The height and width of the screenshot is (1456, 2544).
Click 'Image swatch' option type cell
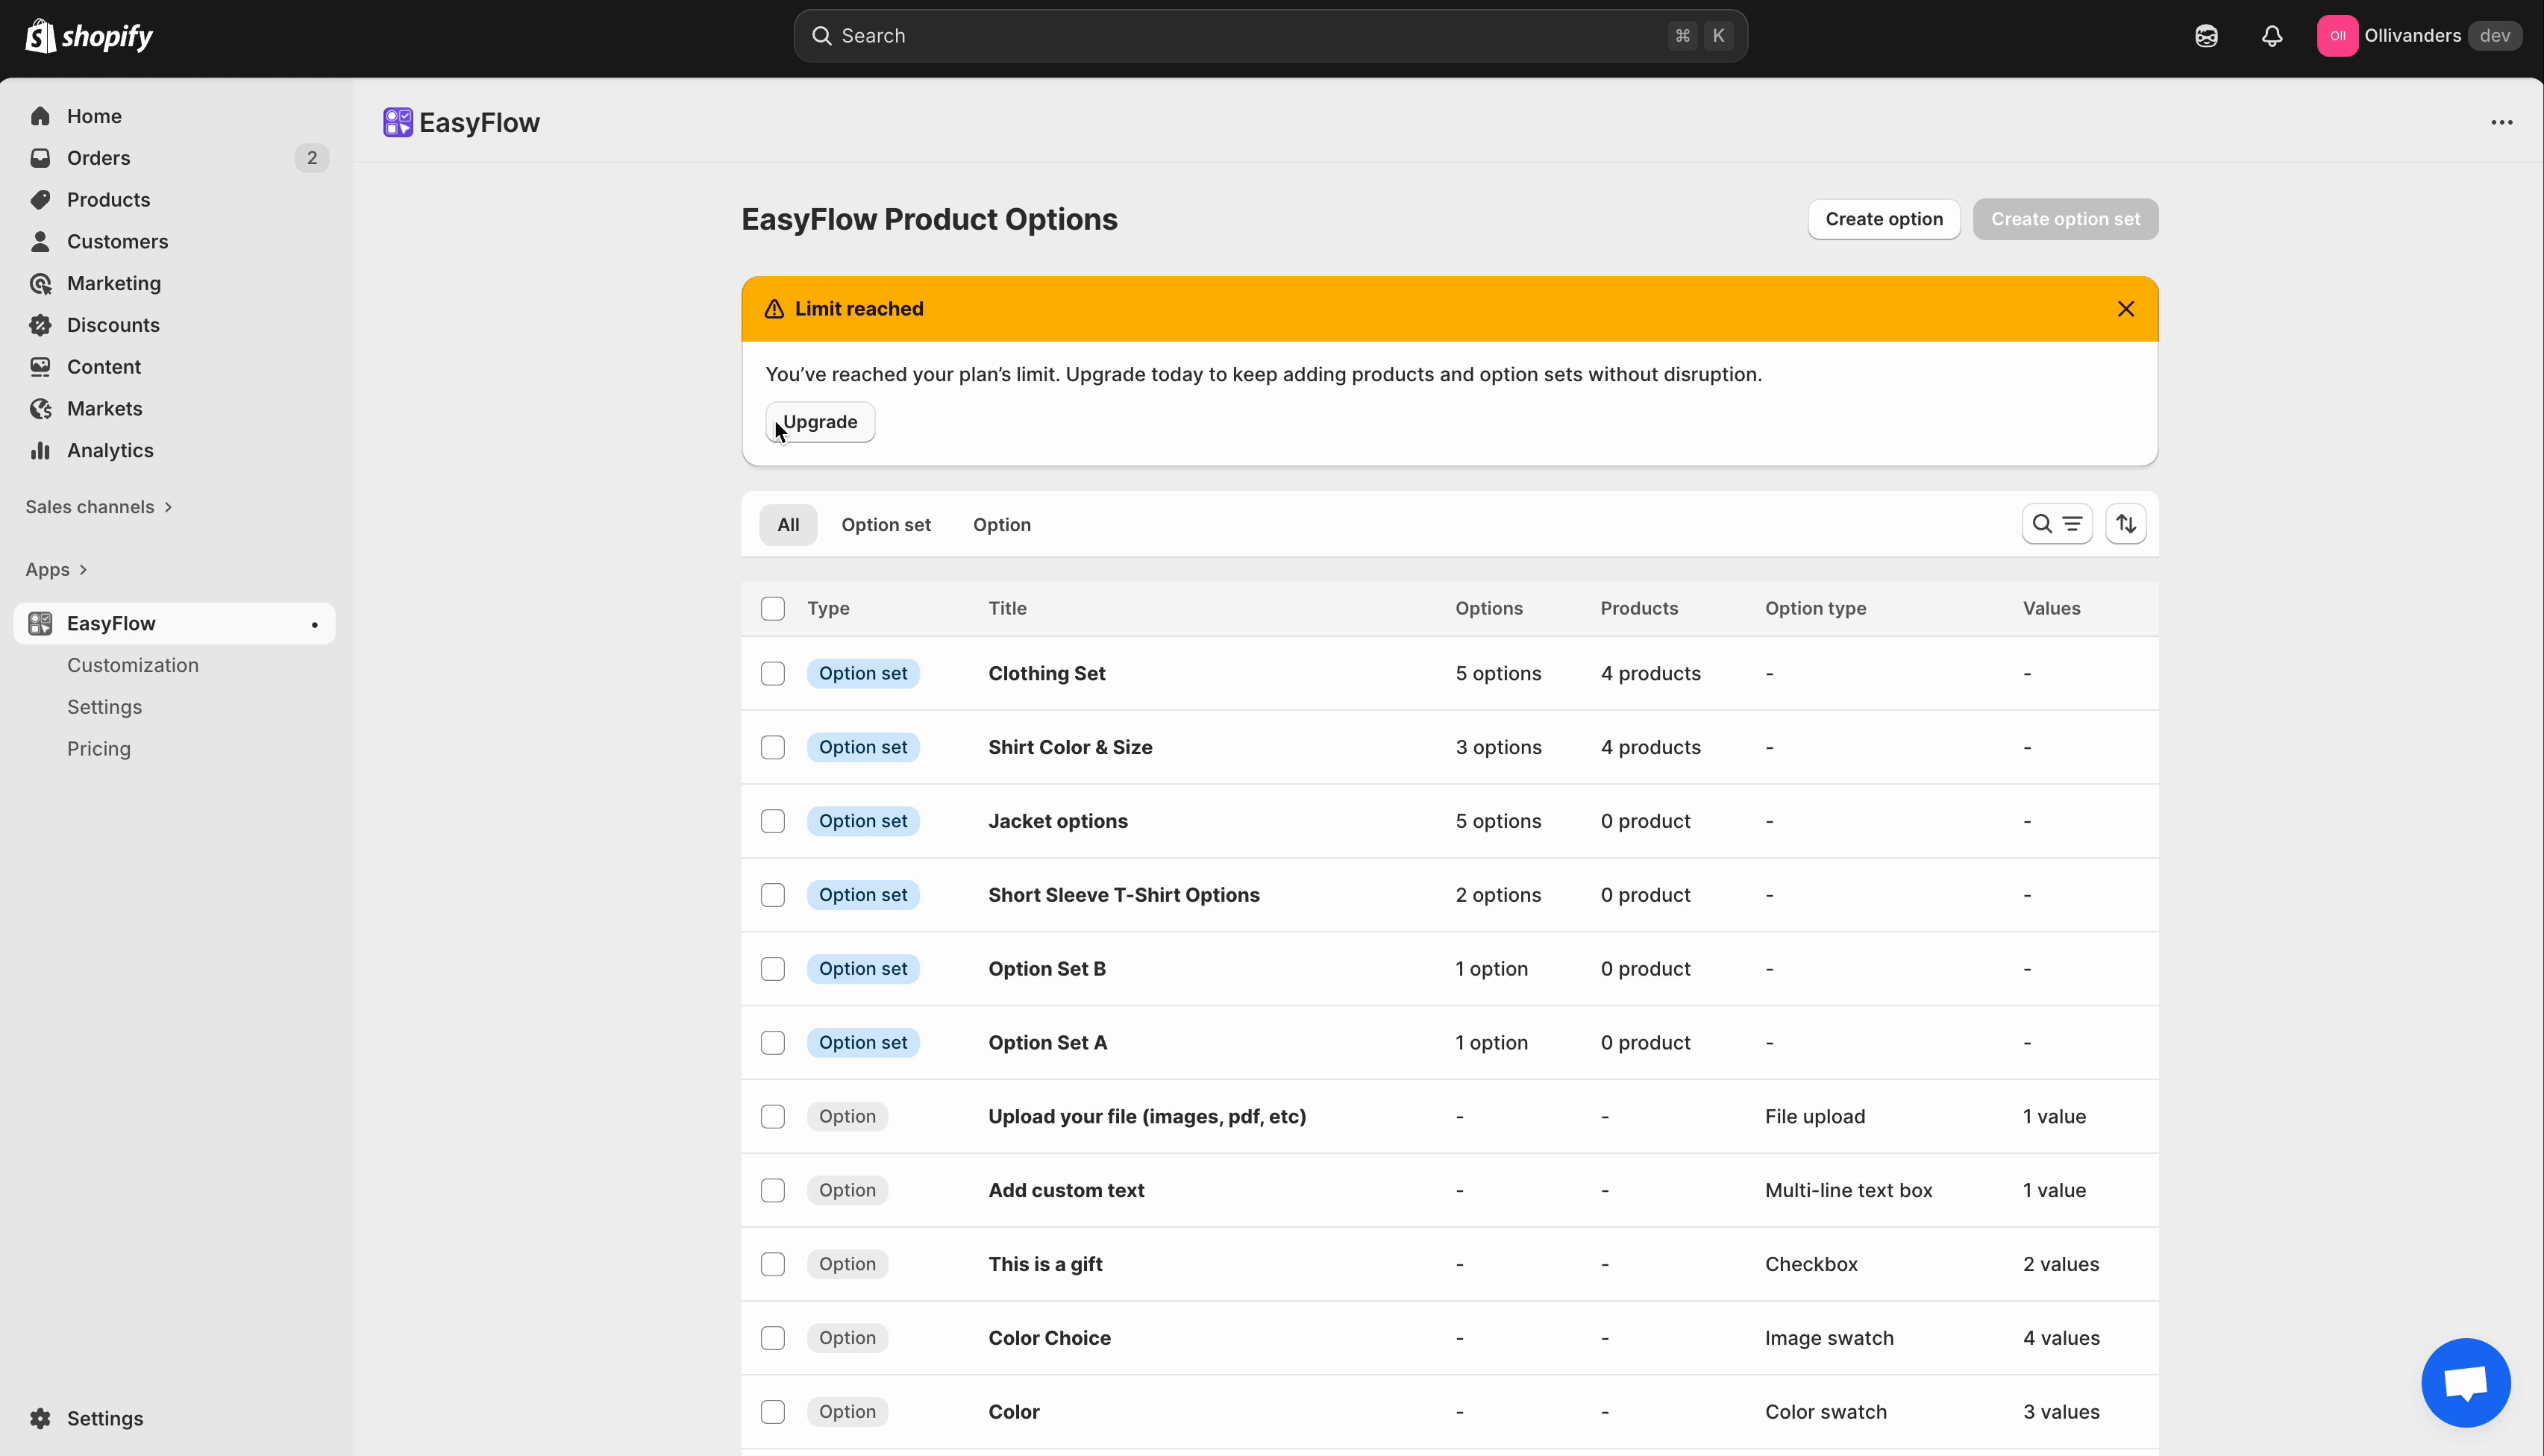(1829, 1339)
